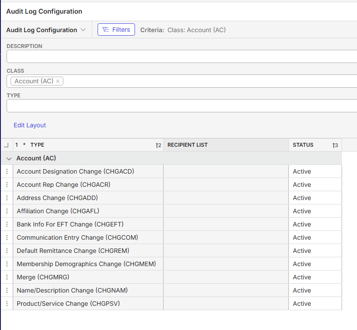Viewport: 357px width, 330px height.
Task: Open row menu for Membership Demographics Change
Action: (7, 264)
